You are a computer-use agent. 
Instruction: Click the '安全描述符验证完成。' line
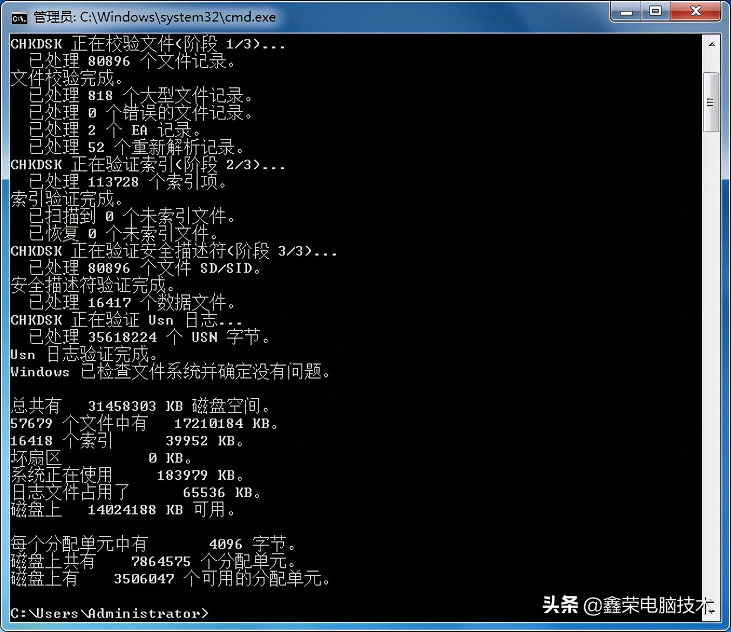[x=93, y=285]
